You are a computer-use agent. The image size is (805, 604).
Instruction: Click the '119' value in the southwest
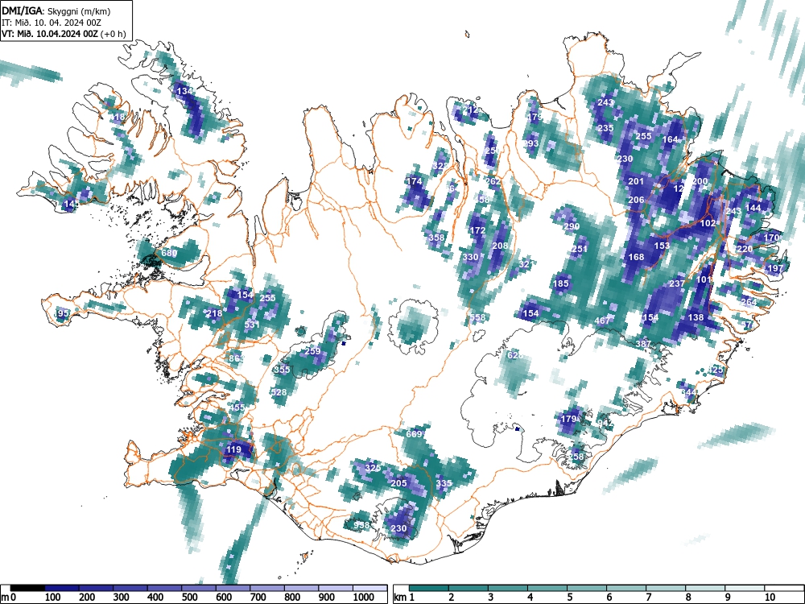pos(233,450)
